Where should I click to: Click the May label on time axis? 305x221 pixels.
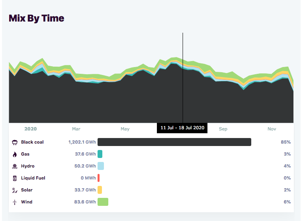coord(125,129)
